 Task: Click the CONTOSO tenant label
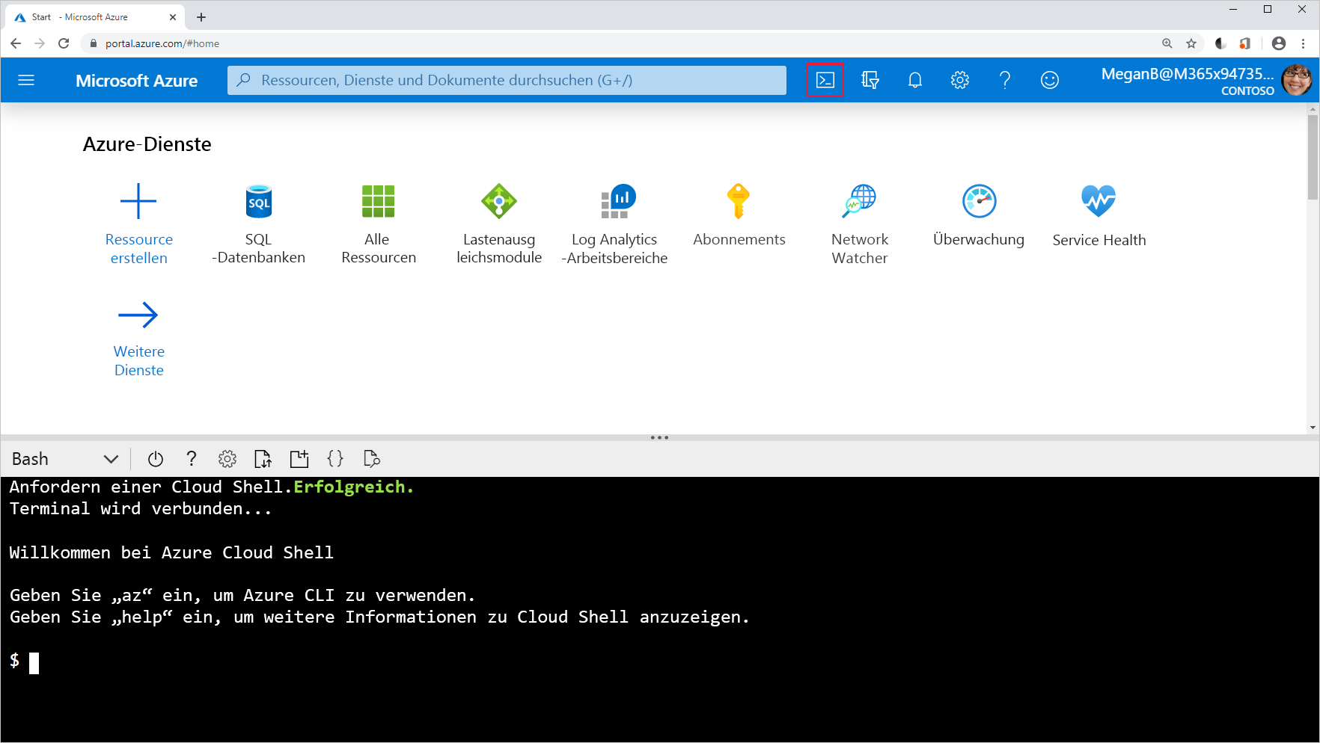click(x=1247, y=91)
